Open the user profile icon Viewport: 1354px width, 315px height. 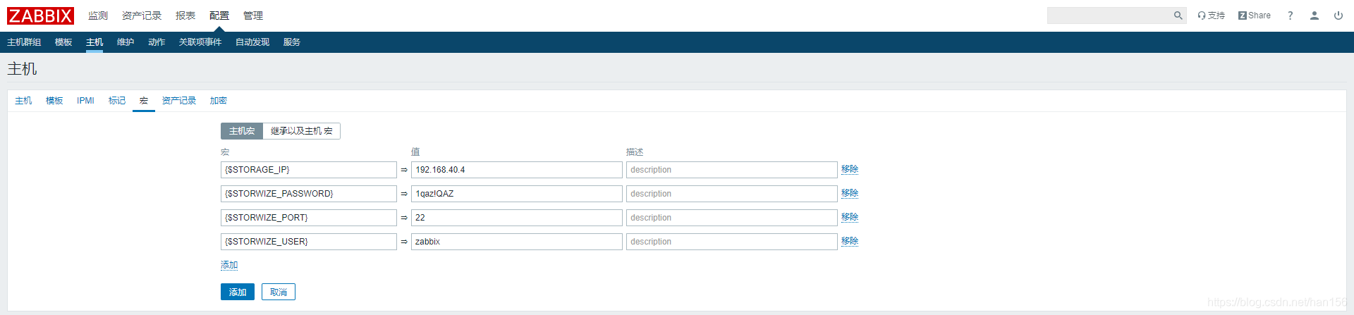point(1314,16)
